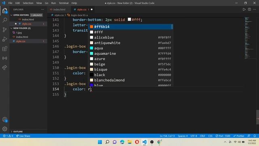Viewport: 259px width, 146px height.
Task: Show hidden system tray icons chevron
Action: (225, 142)
